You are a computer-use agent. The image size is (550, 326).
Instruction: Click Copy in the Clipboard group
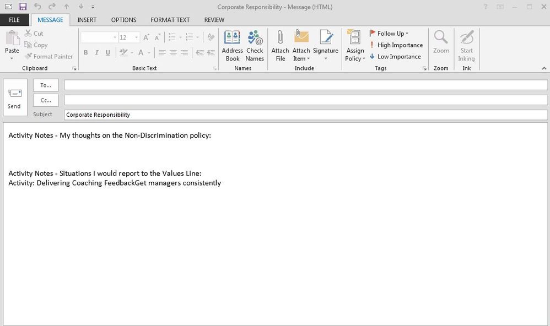point(36,45)
